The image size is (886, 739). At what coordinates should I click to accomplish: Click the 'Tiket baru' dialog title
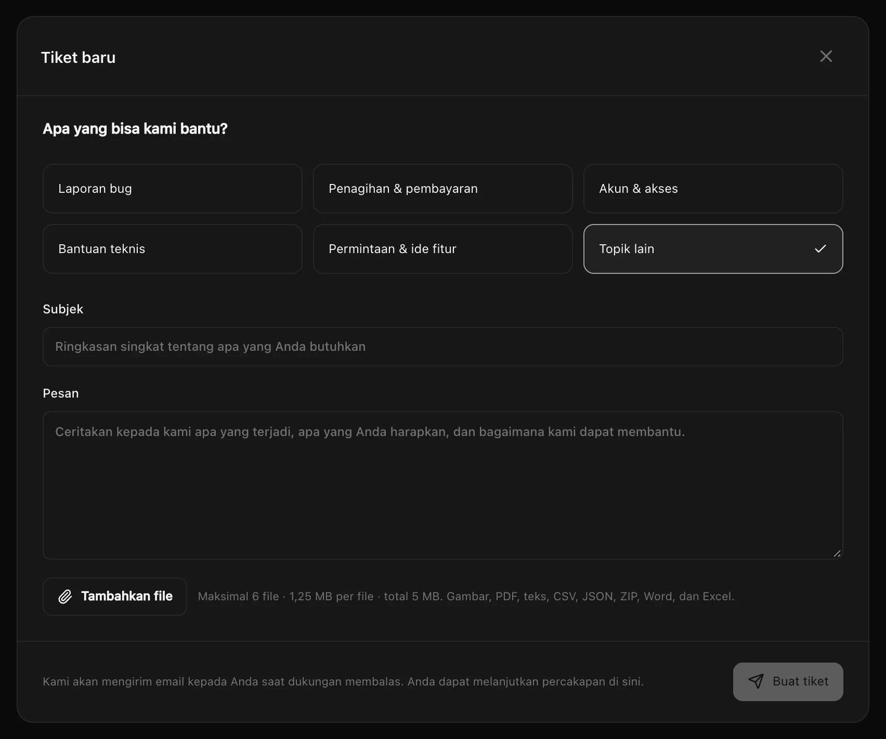(x=79, y=57)
